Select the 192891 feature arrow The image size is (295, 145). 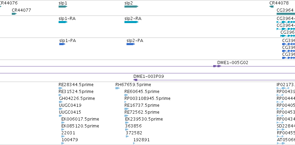134,143
